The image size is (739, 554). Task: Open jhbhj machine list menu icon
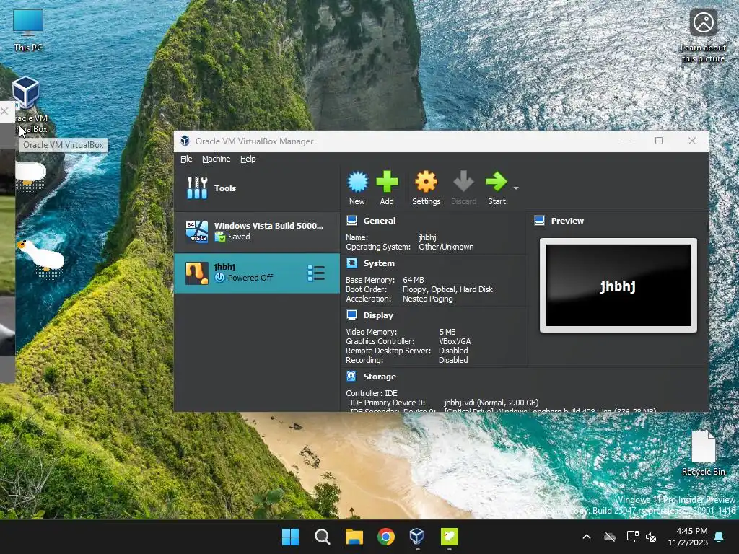316,273
